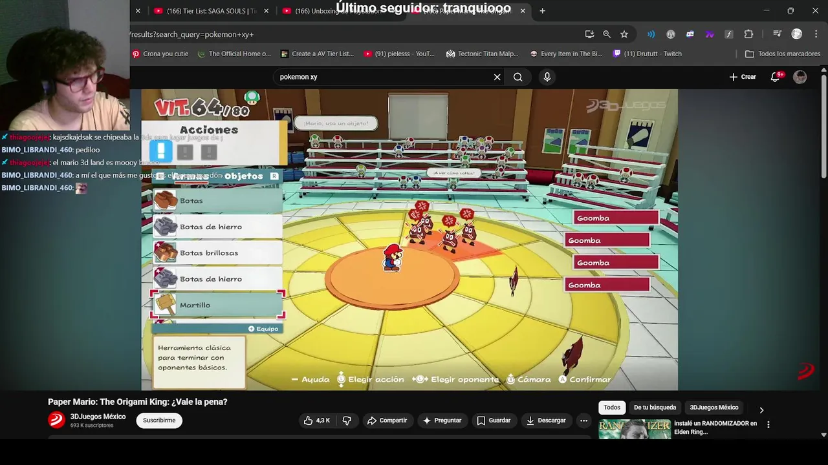Dislike the Paper Mario video
Screen dimensions: 828x465
click(347, 420)
